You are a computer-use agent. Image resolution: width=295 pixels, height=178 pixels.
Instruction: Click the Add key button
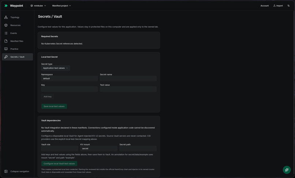(48, 96)
